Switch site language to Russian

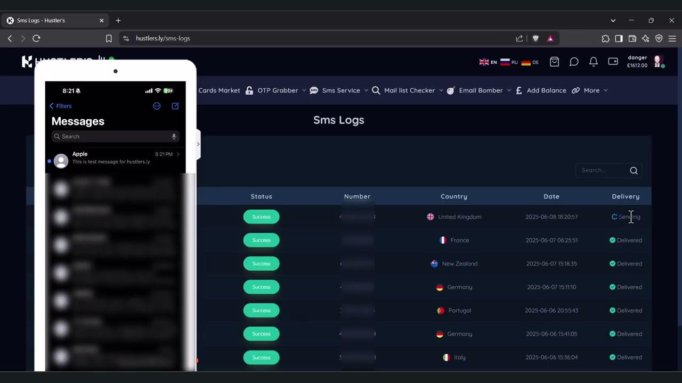(x=509, y=62)
